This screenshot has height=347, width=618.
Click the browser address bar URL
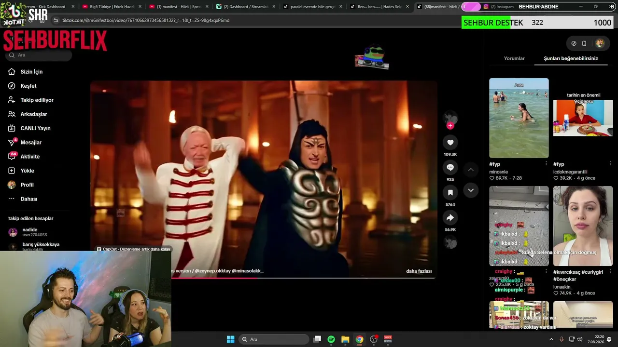[x=146, y=20]
